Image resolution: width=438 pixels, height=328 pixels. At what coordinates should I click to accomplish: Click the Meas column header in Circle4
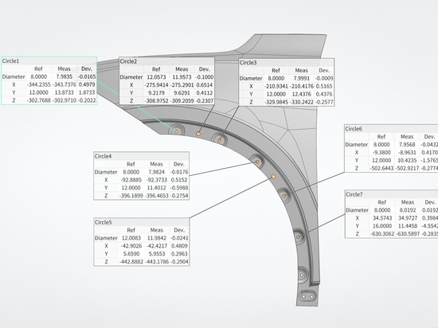click(156, 164)
